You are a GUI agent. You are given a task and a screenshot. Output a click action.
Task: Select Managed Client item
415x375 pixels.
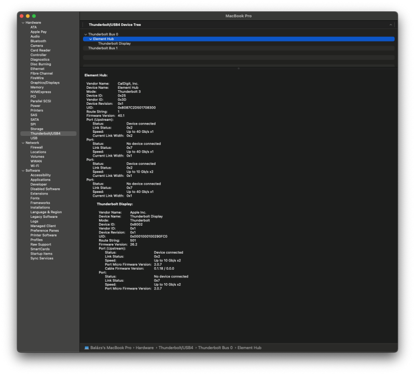[43, 226]
